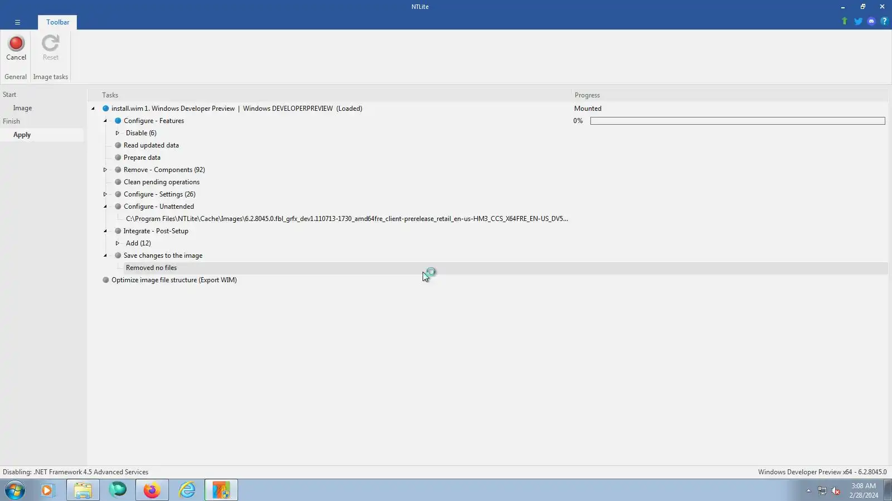The image size is (892, 501).
Task: Collapse the install.wim root task node
Action: (x=93, y=109)
